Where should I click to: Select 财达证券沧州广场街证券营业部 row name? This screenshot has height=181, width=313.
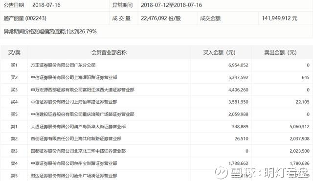coord(74,176)
